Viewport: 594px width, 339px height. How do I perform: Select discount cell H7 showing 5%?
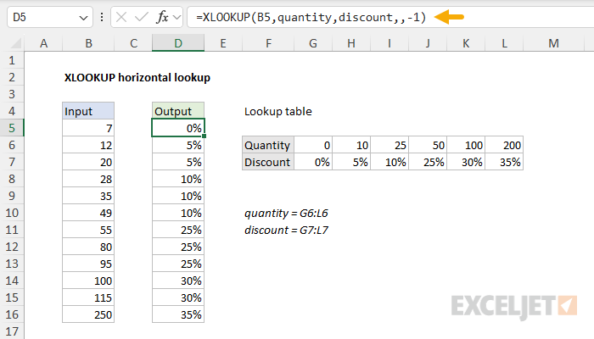[x=351, y=162]
